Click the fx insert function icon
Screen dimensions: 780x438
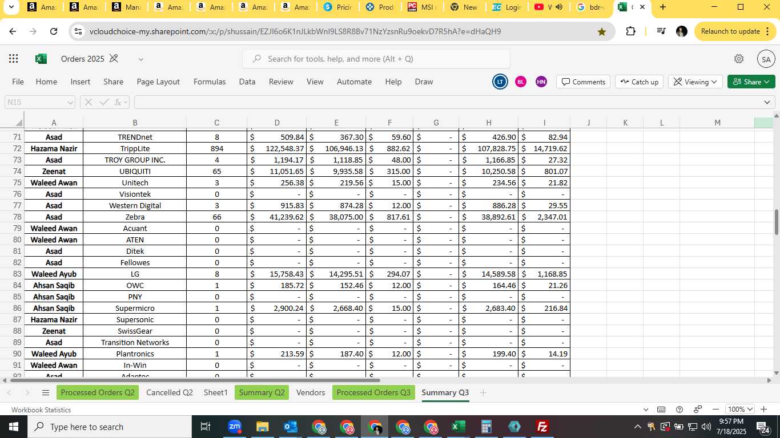(x=119, y=102)
